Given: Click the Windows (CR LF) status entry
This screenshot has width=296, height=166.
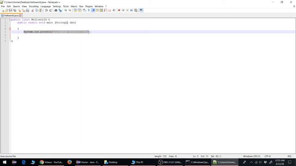Looking at the screenshot, I should click(252, 156).
